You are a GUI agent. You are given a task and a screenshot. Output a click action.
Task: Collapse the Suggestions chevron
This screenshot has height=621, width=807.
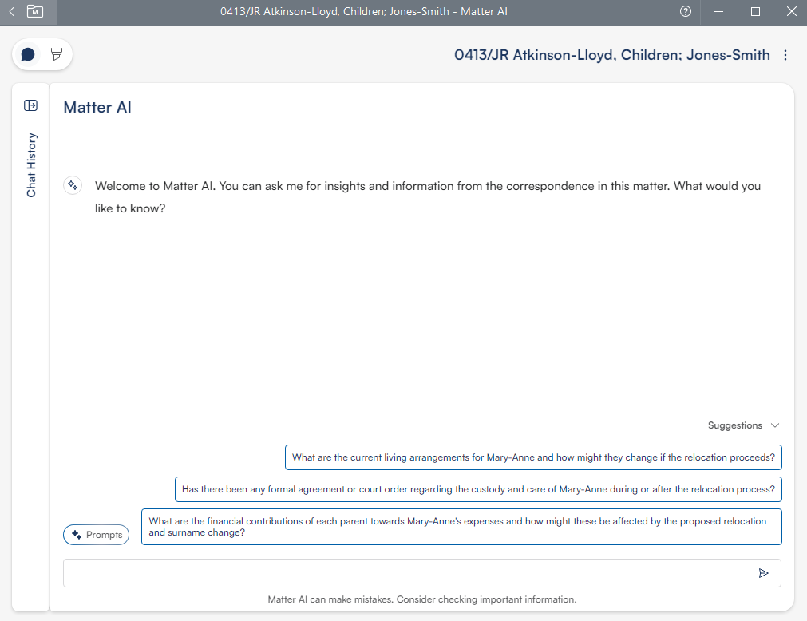click(x=774, y=425)
